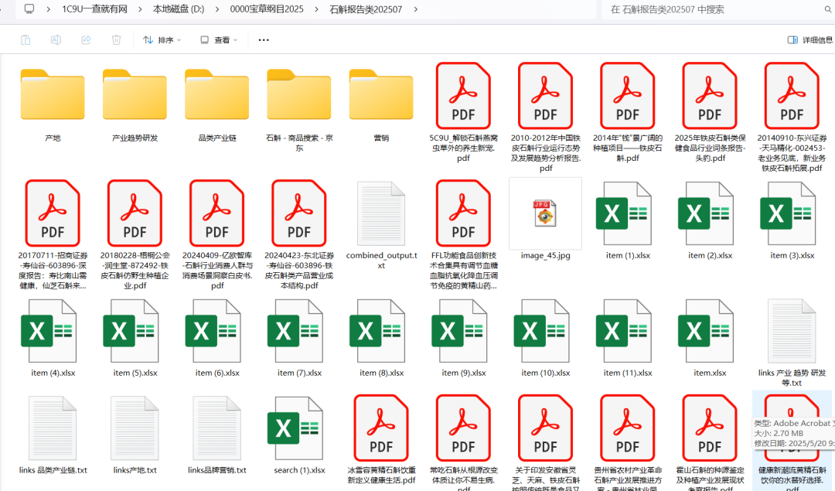
Task: Select the Copy icon on the toolbar
Action: [x=26, y=39]
